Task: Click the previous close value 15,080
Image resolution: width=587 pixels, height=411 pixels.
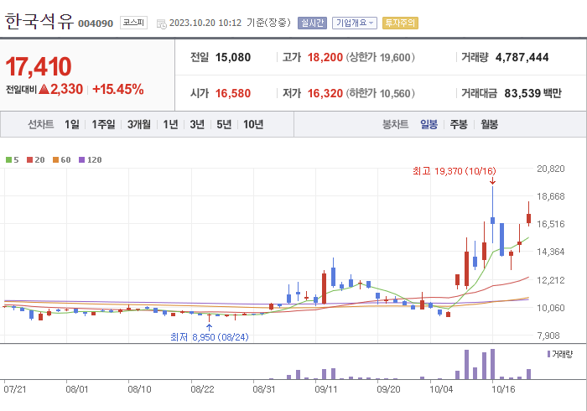Action: tap(233, 57)
